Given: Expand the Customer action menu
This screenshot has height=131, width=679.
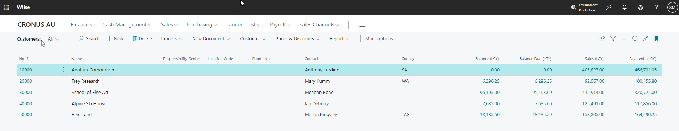Looking at the screenshot, I should click(x=253, y=39).
